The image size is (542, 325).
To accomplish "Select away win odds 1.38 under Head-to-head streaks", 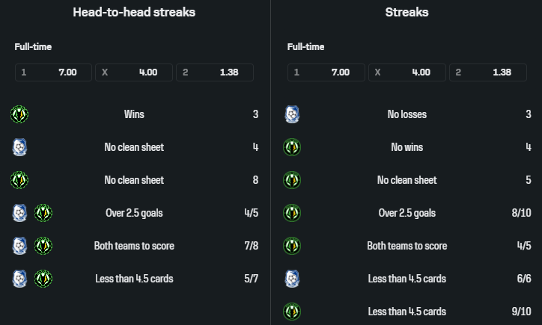I will click(x=215, y=72).
